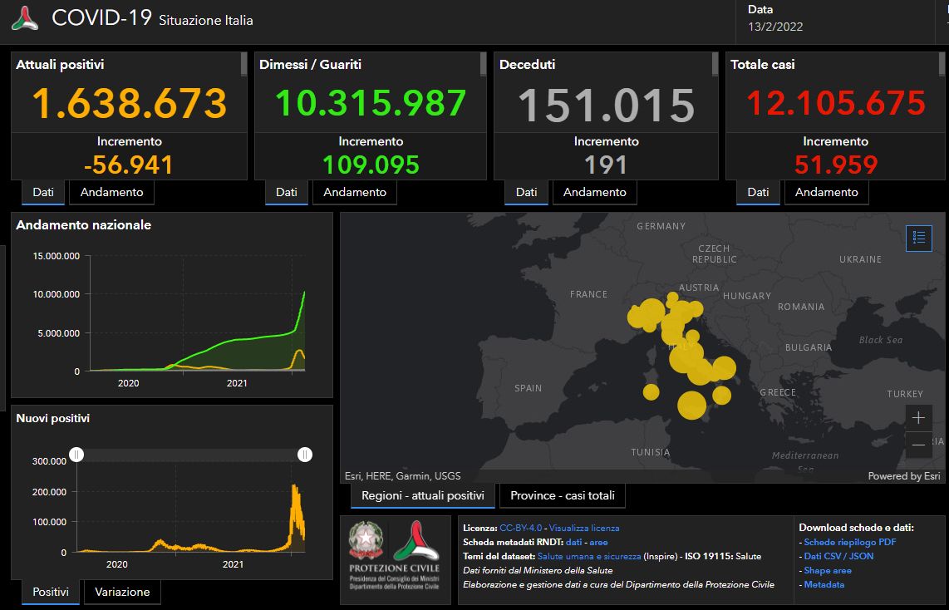Show the Variazione chart tab
The image size is (949, 610).
coord(122,592)
